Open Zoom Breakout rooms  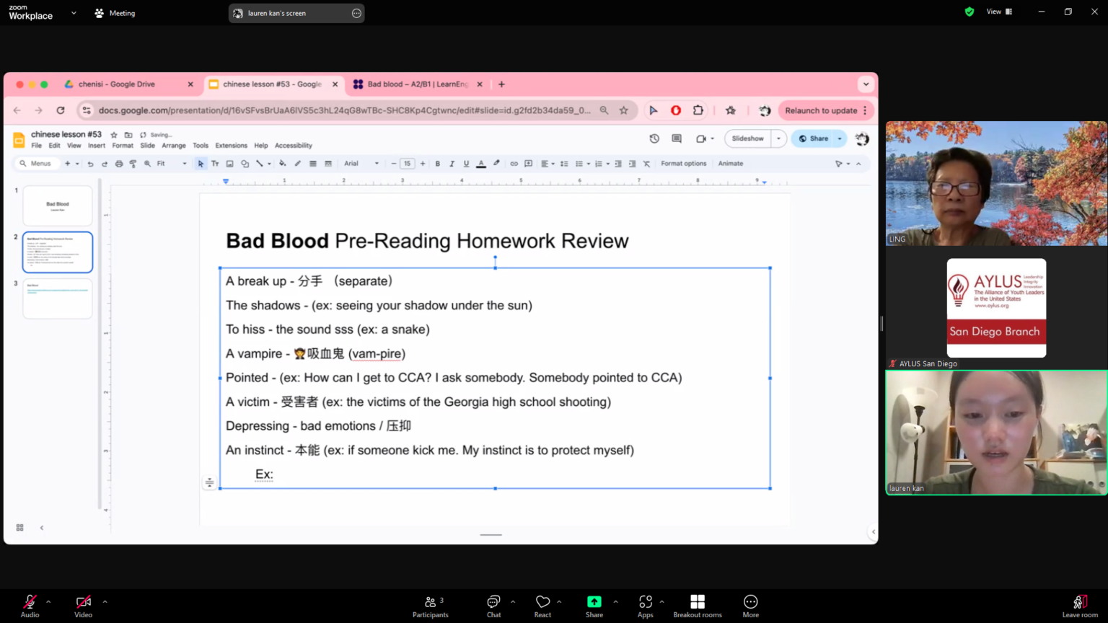[x=698, y=606]
